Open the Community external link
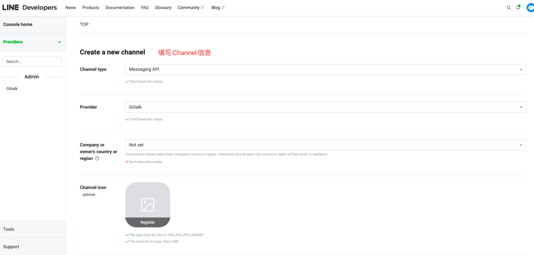Viewport: 534px width, 255px height. [x=190, y=8]
